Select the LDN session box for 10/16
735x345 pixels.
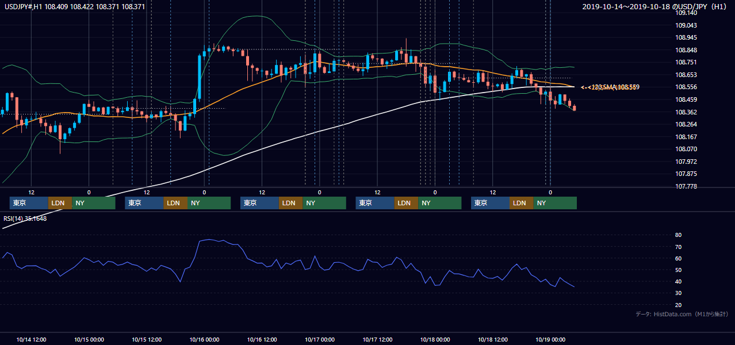click(291, 203)
